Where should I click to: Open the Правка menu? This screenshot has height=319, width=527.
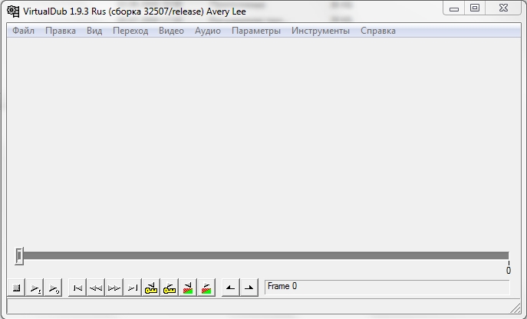tap(61, 31)
